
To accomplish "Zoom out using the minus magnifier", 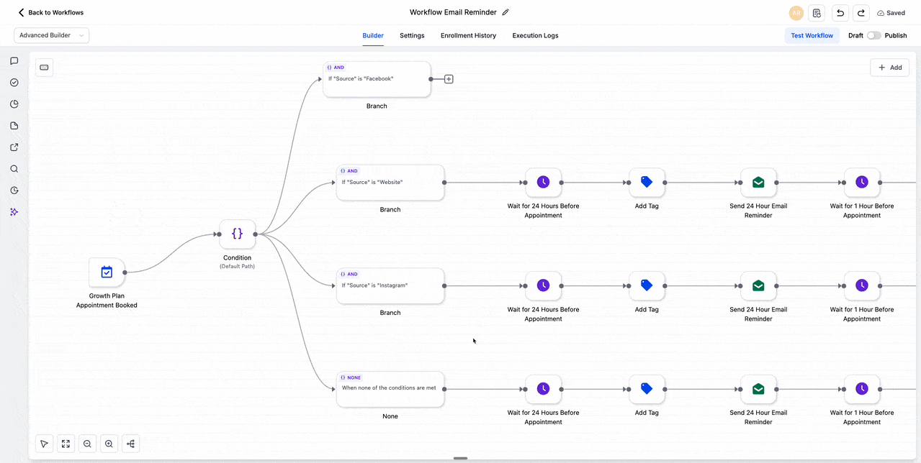I will (x=87, y=444).
